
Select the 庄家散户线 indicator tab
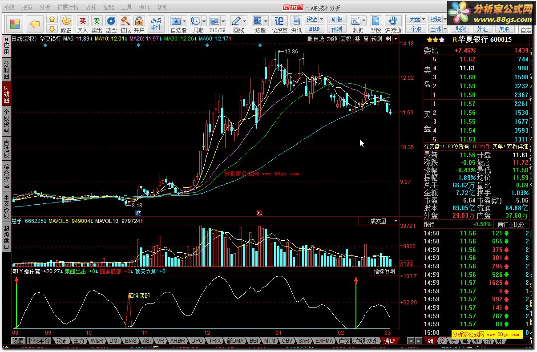tap(359, 341)
